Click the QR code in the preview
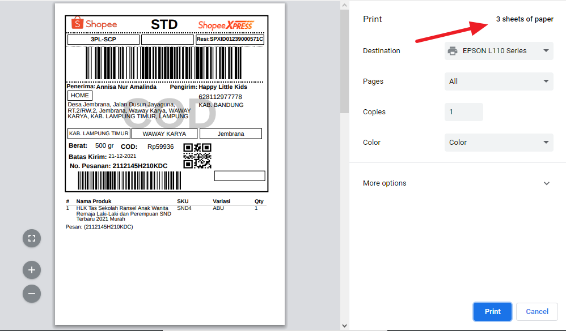The width and height of the screenshot is (566, 331). click(197, 156)
